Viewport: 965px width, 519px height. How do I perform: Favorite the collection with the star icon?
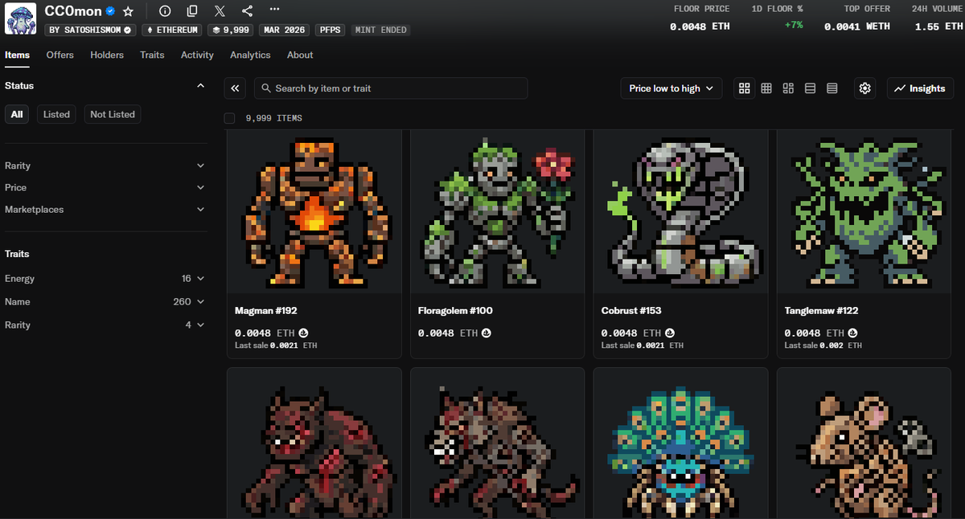click(129, 11)
